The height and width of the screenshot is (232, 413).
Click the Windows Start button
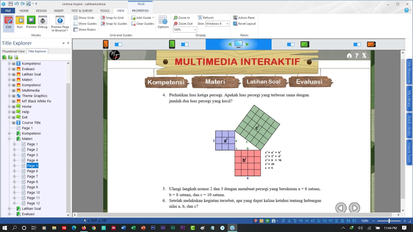point(5,228)
